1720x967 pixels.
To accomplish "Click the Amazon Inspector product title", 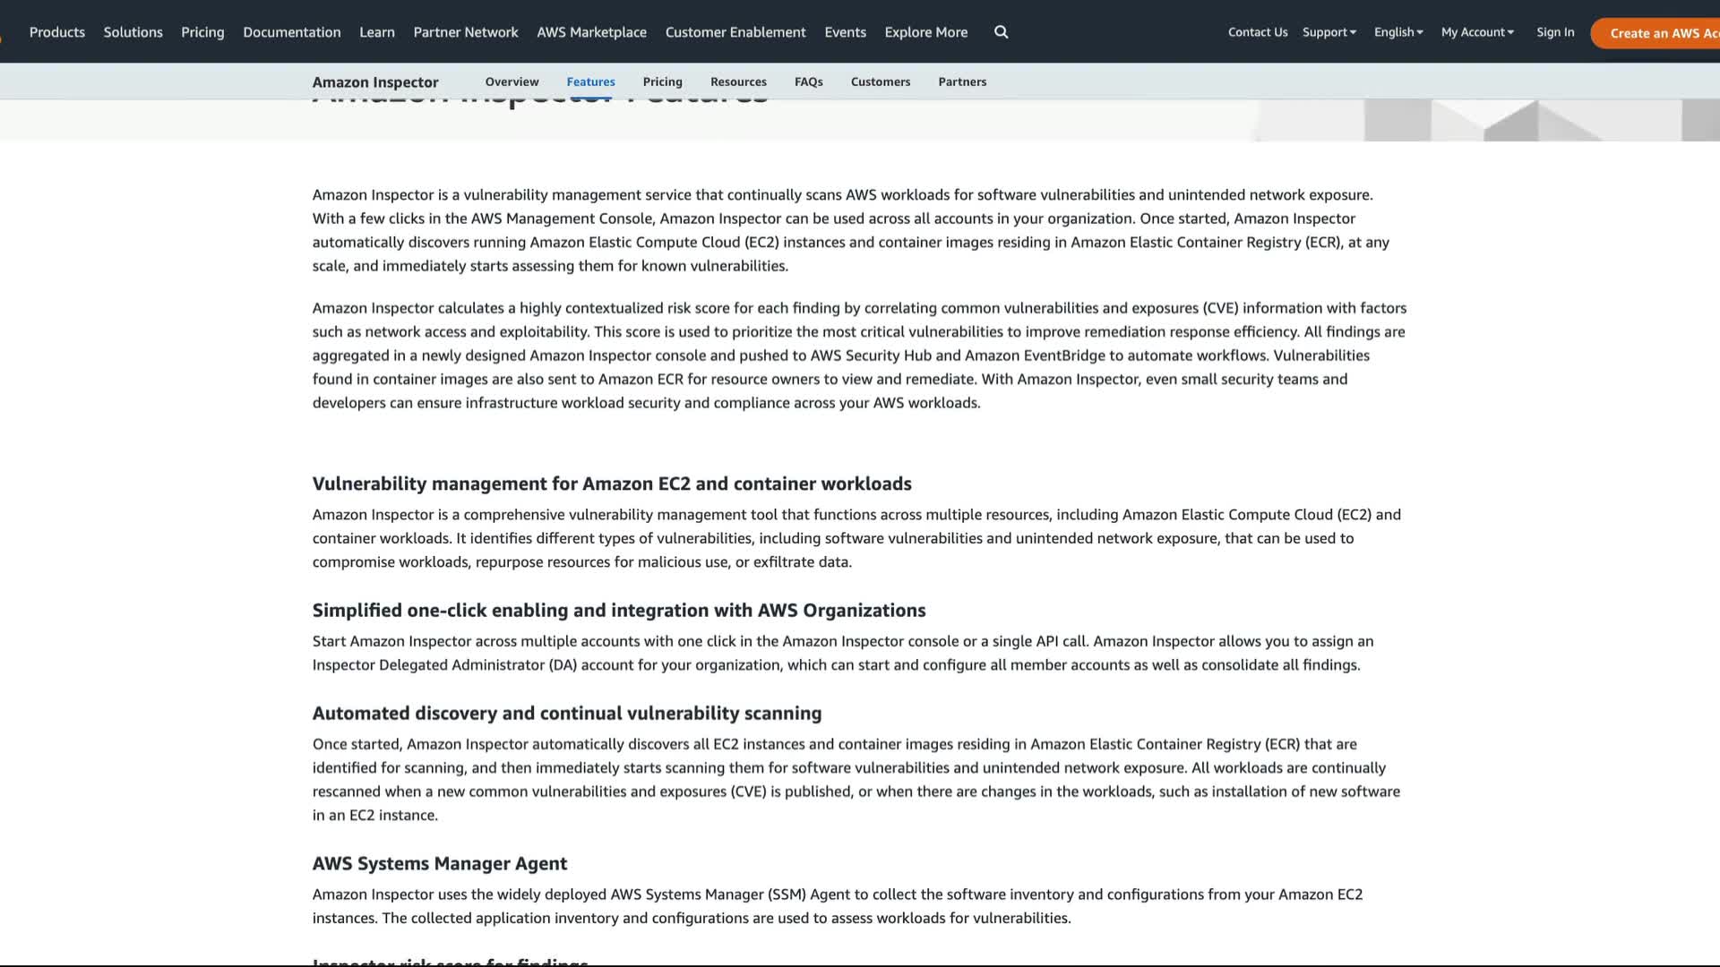I will tap(374, 82).
